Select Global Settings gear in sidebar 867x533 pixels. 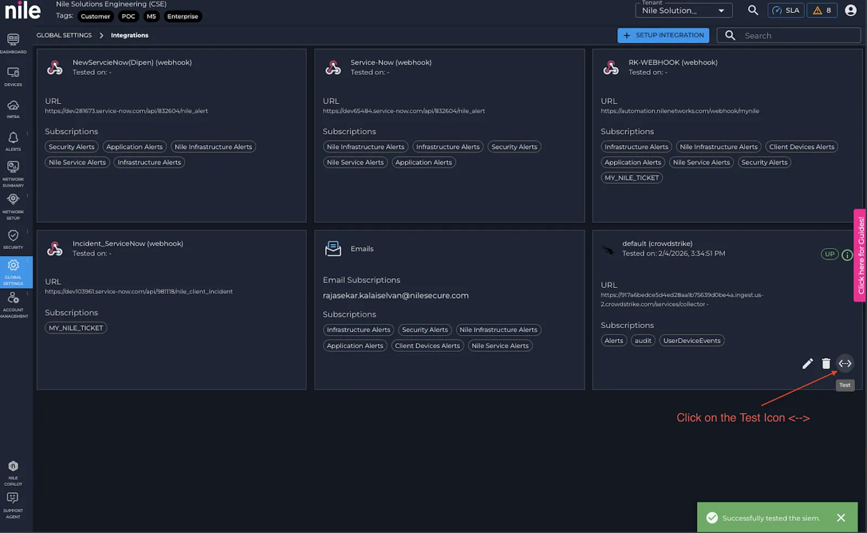click(13, 272)
